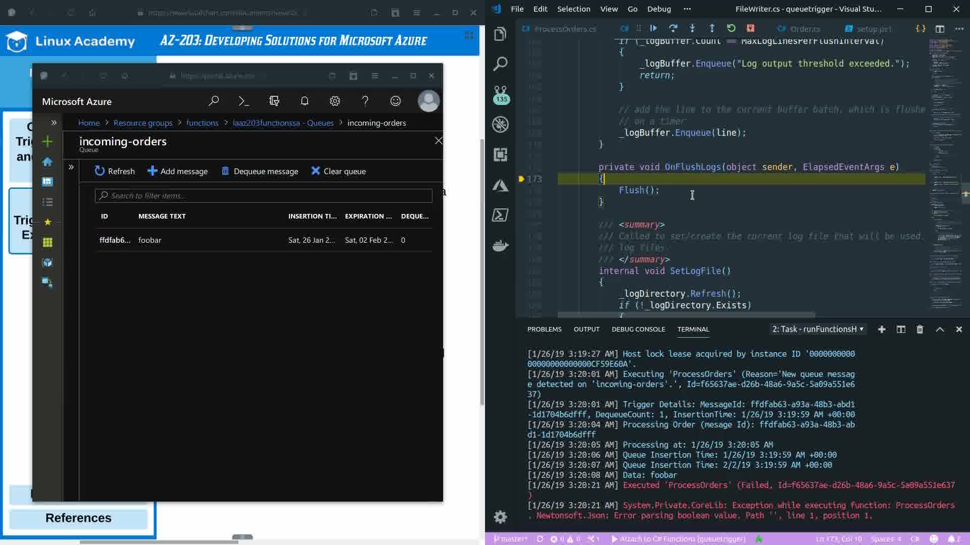Open the Azure Cloud Shell icon
970x545 pixels.
[x=244, y=101]
